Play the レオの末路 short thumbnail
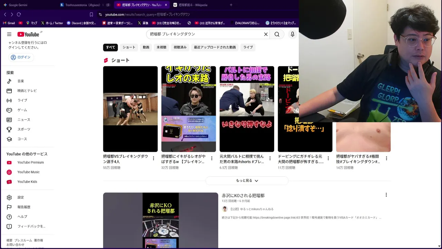The width and height of the screenshot is (442, 249). click(189, 109)
